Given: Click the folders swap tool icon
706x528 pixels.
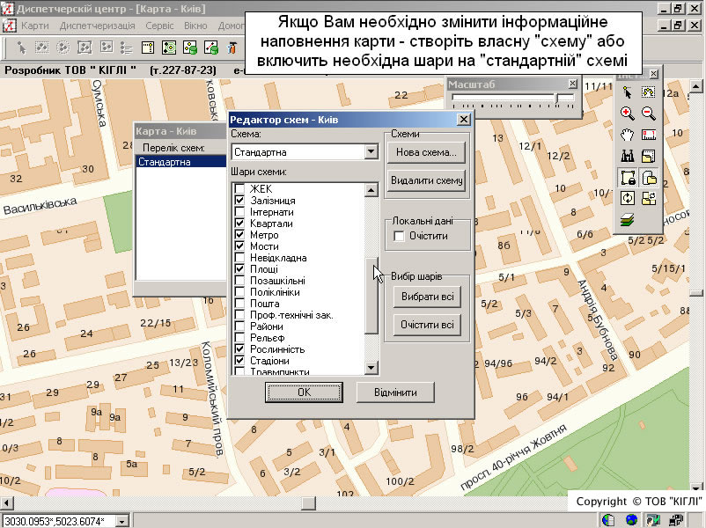Looking at the screenshot, I should 649,198.
